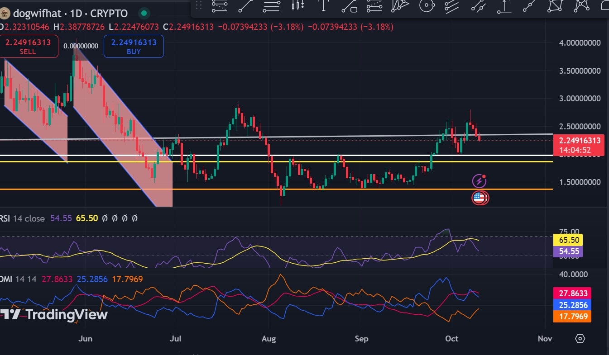Open the US flag economic event marker
Screen dimensions: 609x355
point(479,197)
